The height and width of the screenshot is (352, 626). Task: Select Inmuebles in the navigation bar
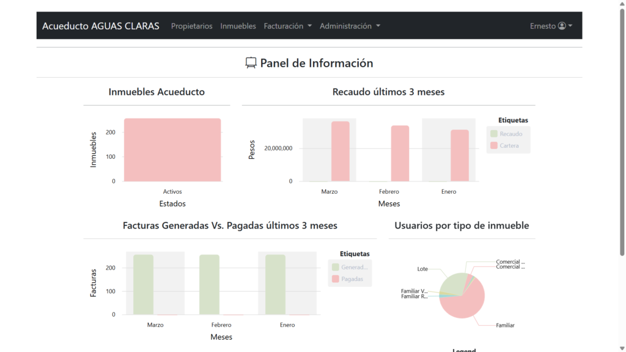238,26
